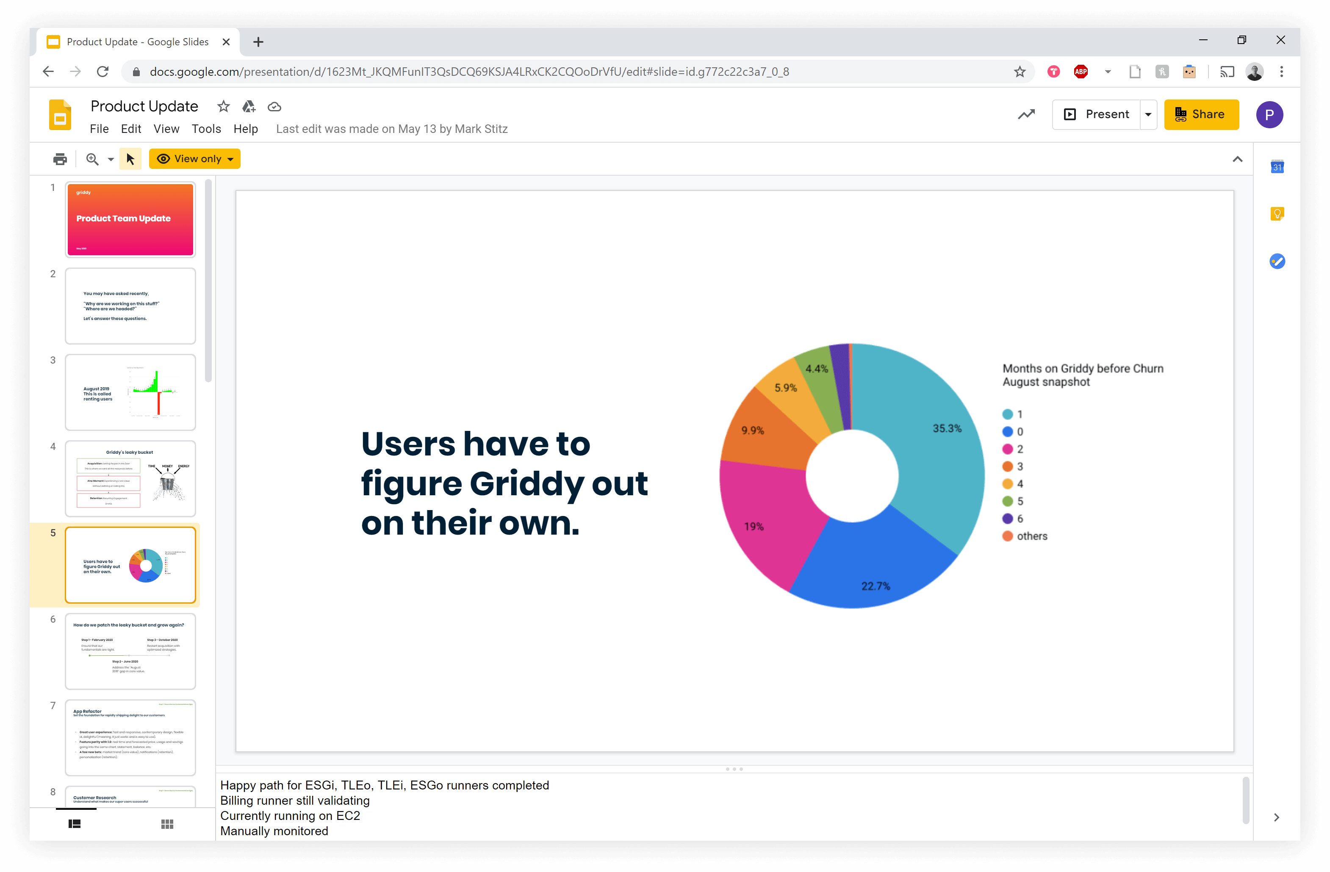Viewport: 1330px width, 872px height.
Task: Bookmark this page with star icon
Action: 1020,72
